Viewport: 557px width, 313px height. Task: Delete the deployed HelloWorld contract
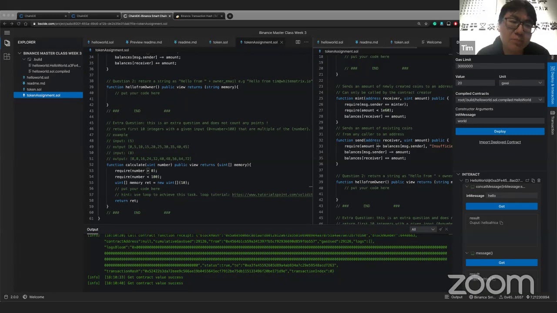[x=539, y=180]
